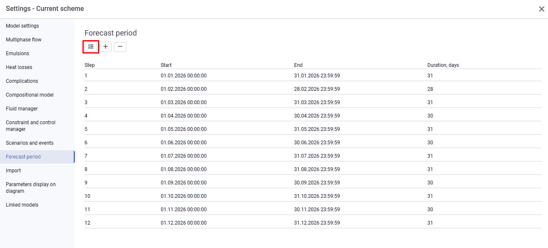Image resolution: width=548 pixels, height=248 pixels.
Task: Click end date 28.02.2026 23:59:59
Action: pos(317,89)
